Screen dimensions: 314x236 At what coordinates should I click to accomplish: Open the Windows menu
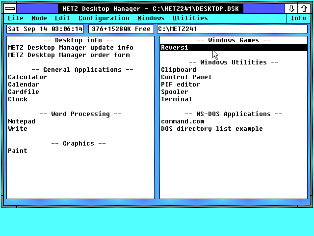pyautogui.click(x=151, y=18)
